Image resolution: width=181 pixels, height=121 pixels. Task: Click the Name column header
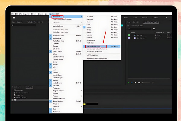click(133, 33)
